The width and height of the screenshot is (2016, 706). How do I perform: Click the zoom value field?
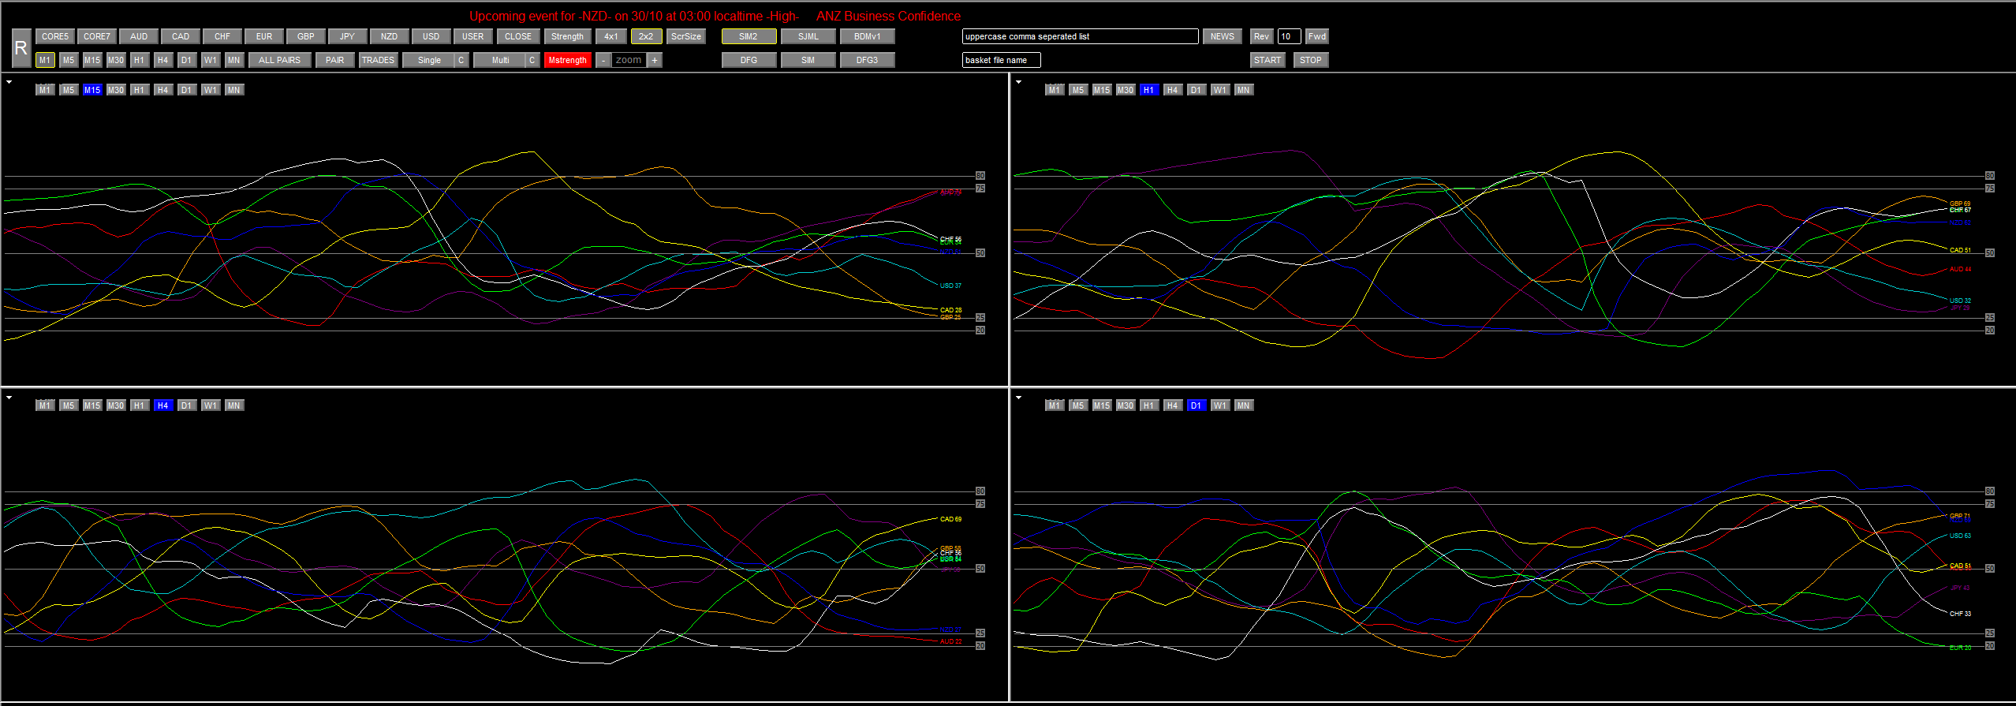pos(629,60)
